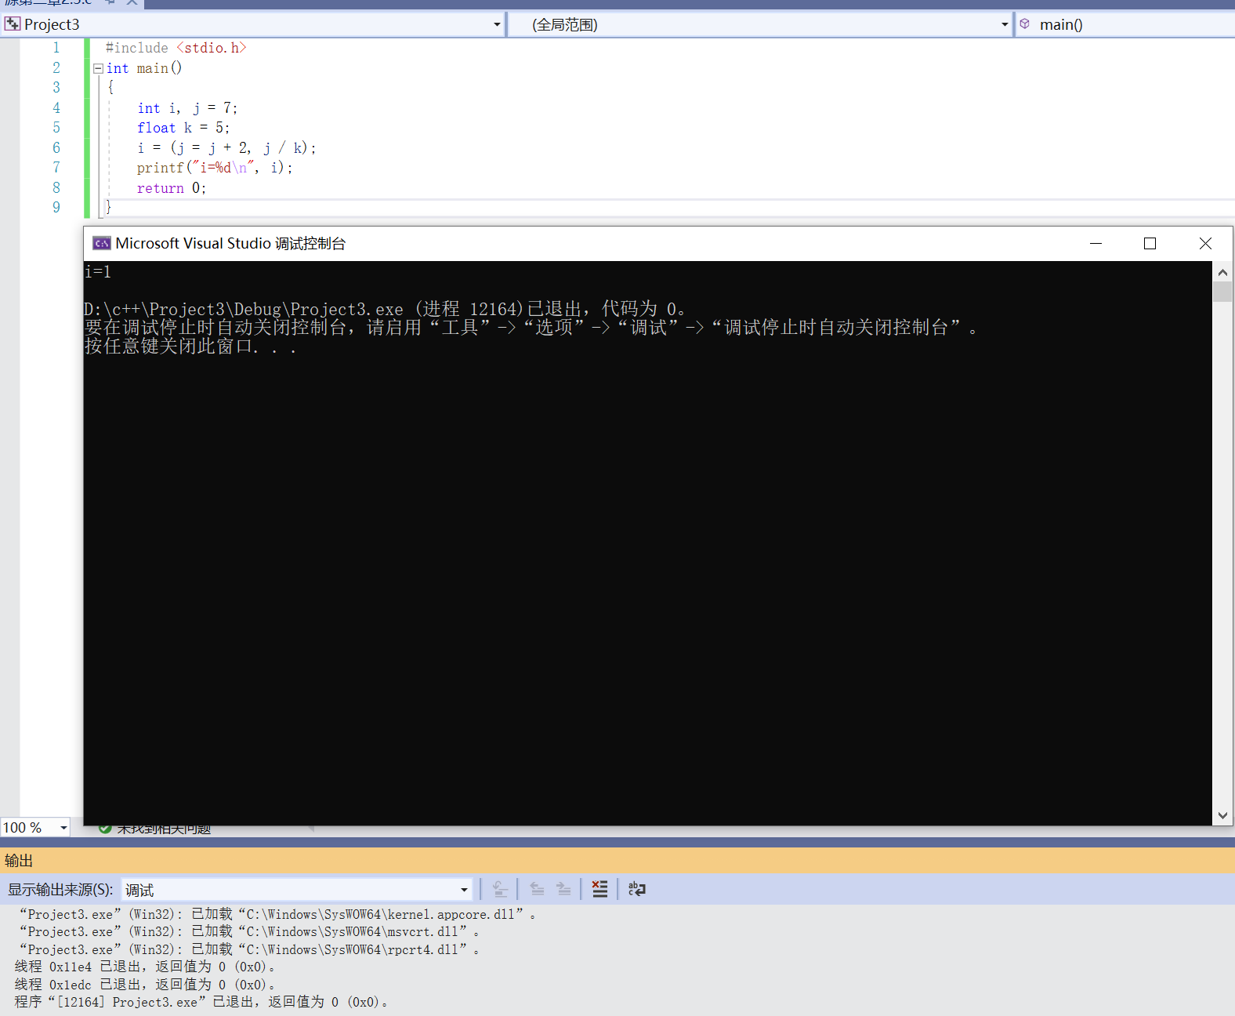The height and width of the screenshot is (1016, 1235).
Task: Go to previous message in output
Action: click(537, 889)
